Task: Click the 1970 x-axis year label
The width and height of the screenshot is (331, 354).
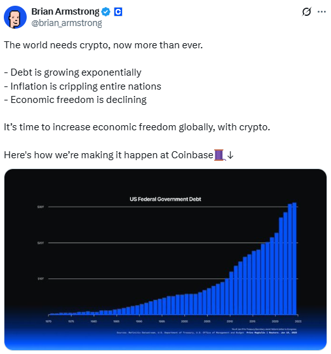Action: 48,321
